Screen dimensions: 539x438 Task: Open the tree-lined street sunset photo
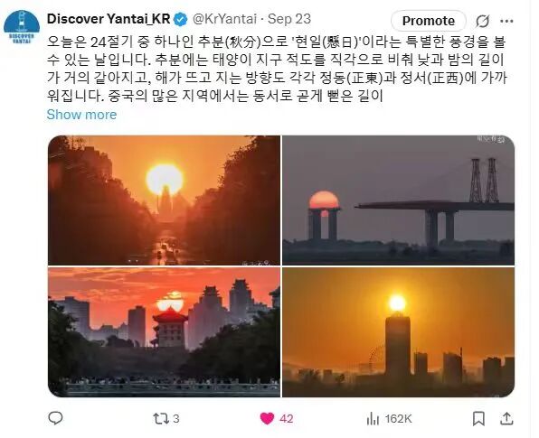pos(164,200)
